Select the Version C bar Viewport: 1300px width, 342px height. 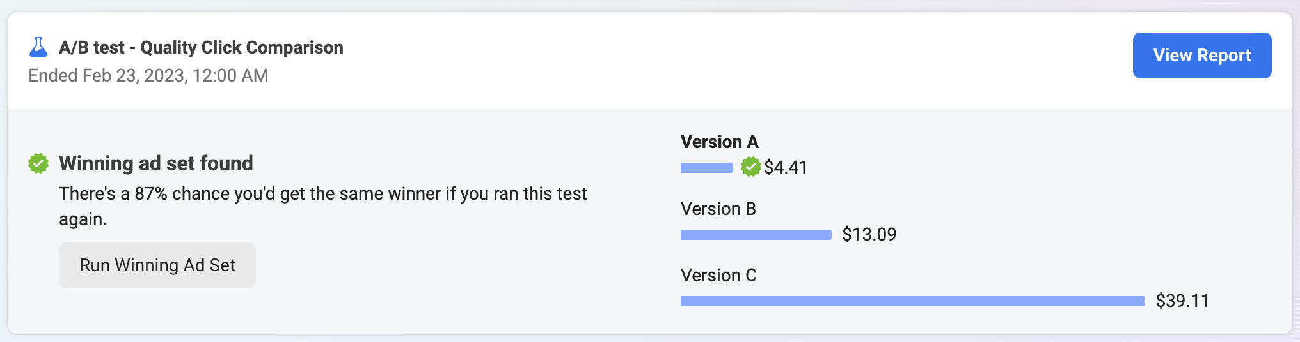coord(913,301)
